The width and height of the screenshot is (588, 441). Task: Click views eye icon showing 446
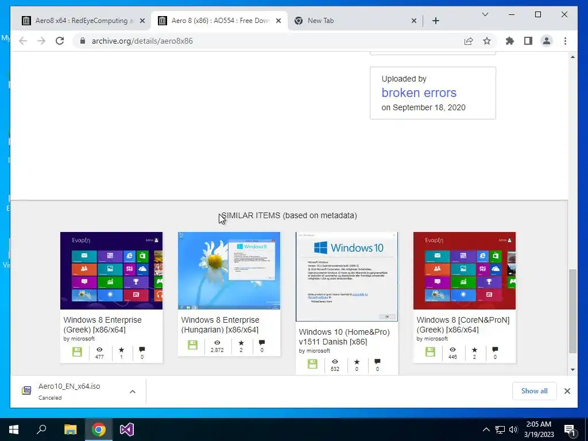pyautogui.click(x=452, y=350)
